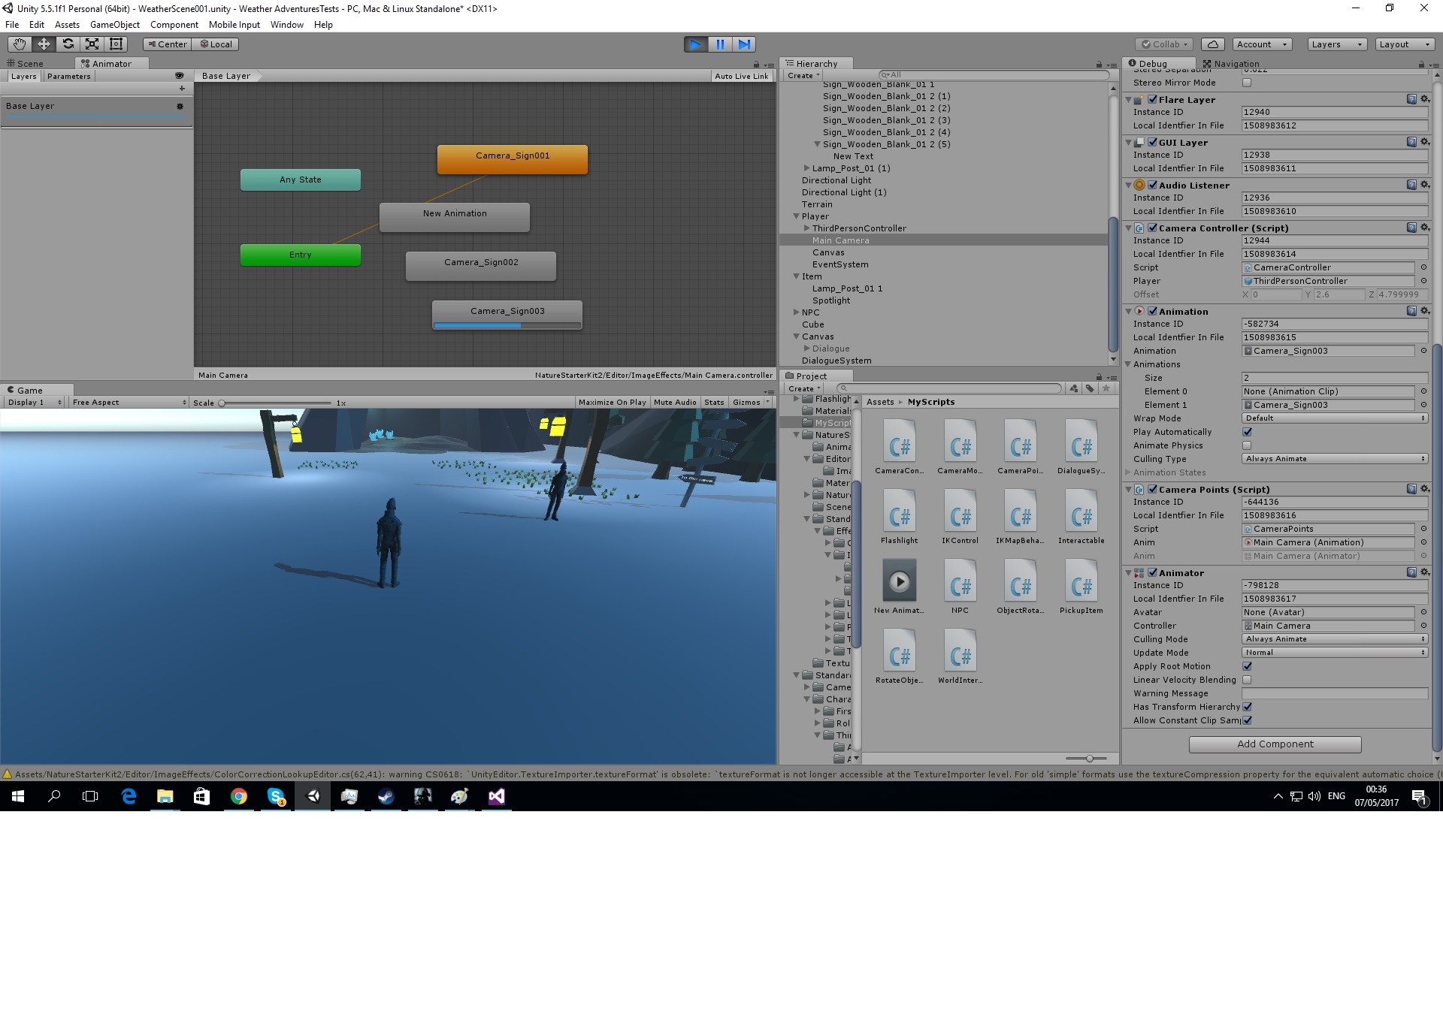Select the RotateObject script asset

tap(900, 657)
